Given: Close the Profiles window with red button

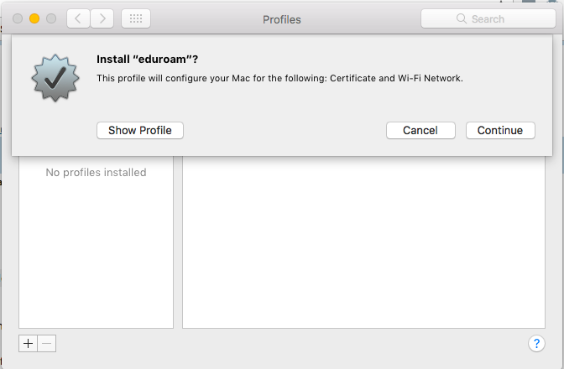Looking at the screenshot, I should tap(18, 18).
